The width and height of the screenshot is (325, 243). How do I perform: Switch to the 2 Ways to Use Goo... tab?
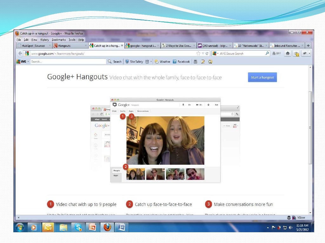point(179,46)
